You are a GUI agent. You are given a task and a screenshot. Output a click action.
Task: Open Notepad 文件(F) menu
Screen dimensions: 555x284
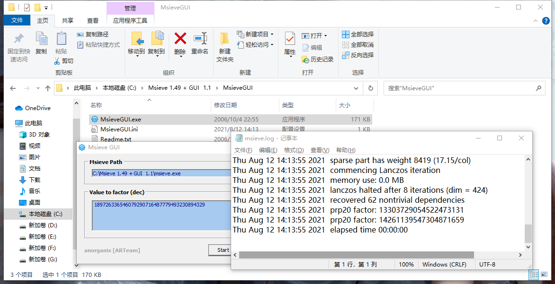pos(243,150)
